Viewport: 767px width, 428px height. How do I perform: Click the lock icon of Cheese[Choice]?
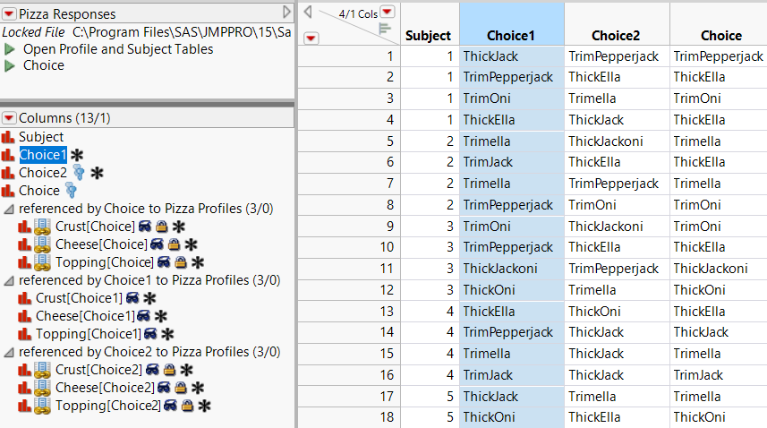click(x=174, y=244)
